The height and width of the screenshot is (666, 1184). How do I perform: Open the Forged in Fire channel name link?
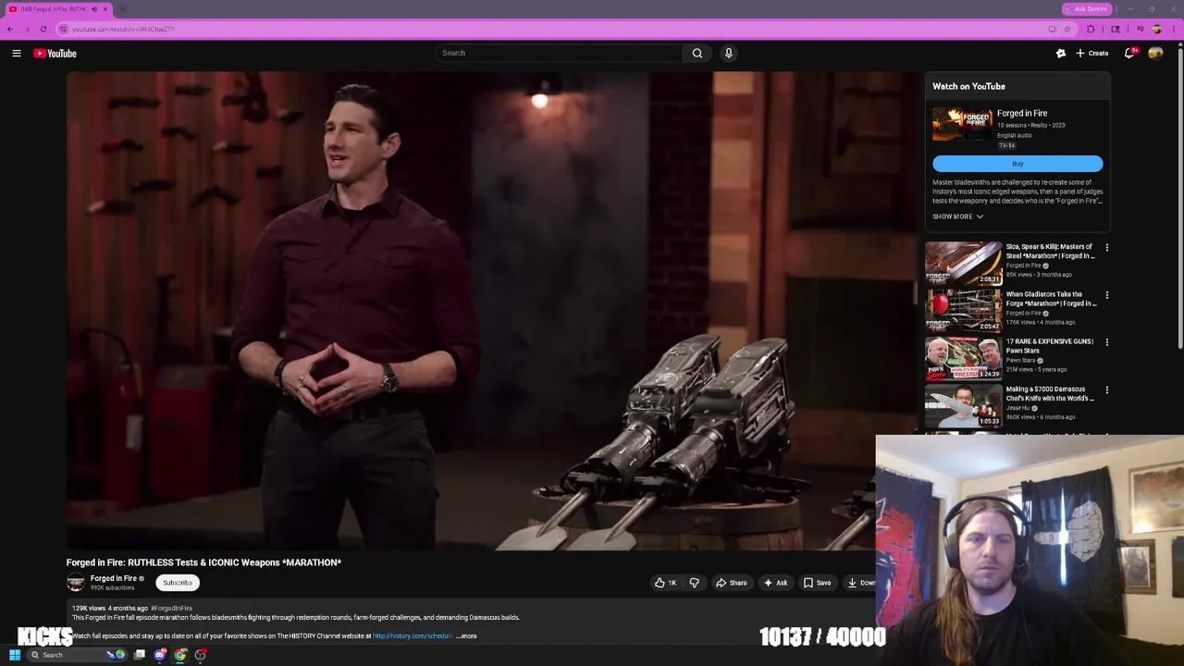[x=113, y=579]
